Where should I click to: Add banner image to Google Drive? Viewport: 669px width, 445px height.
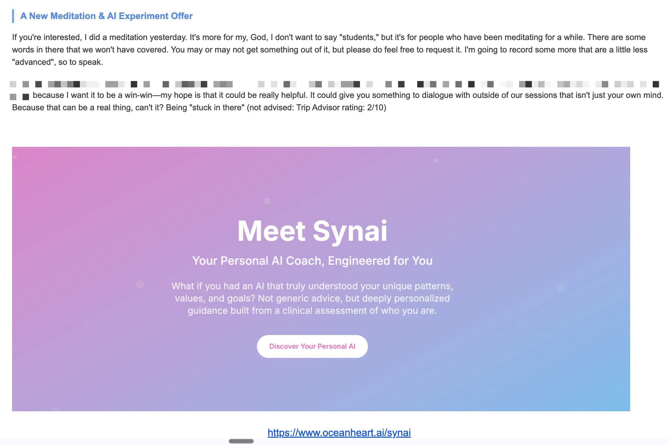pyautogui.click(x=597, y=396)
